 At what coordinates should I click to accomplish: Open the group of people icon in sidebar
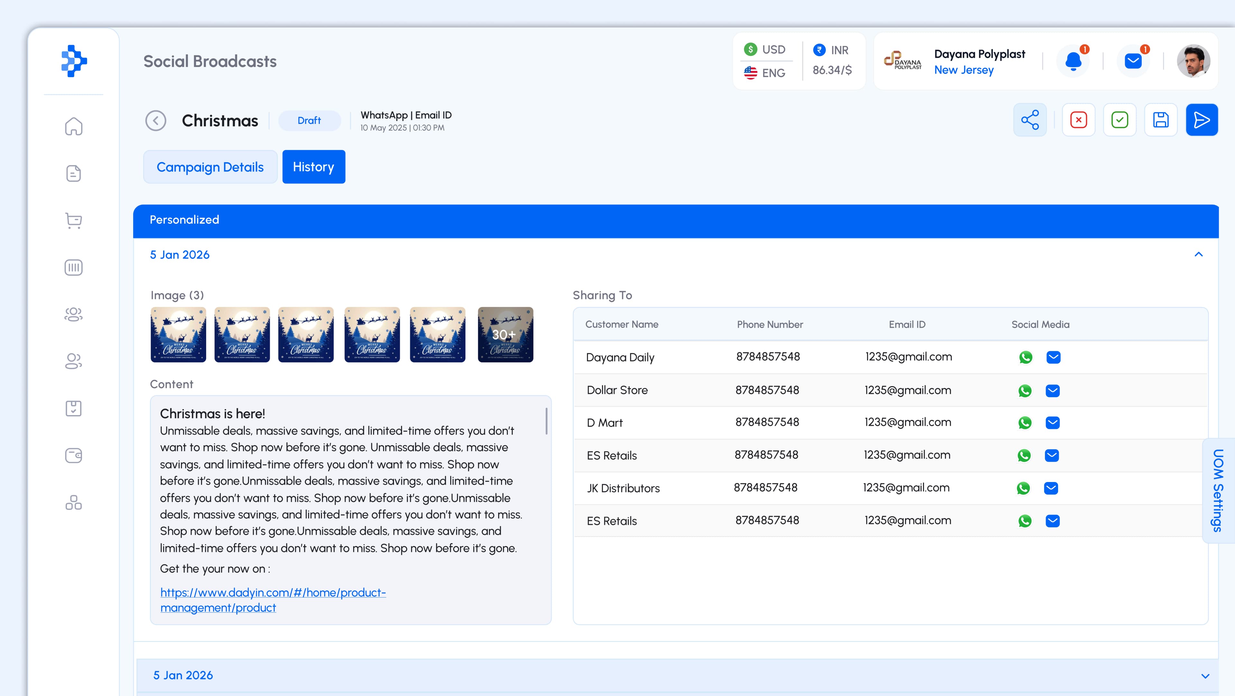[x=73, y=314]
